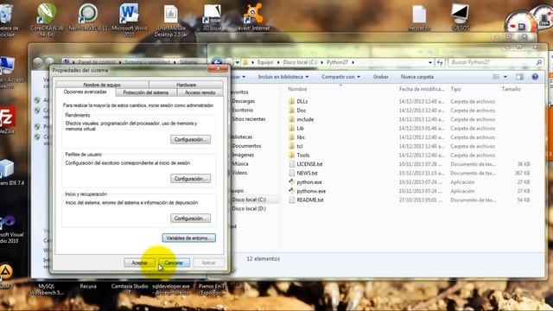The width and height of the screenshot is (553, 311).
Task: Sort by Nombre column header
Action: point(297,89)
